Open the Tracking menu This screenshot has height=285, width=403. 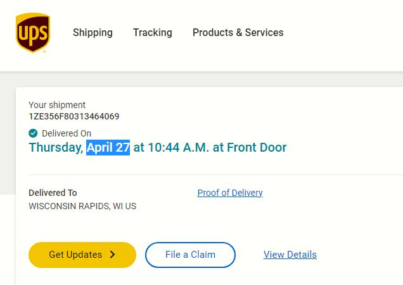point(152,33)
